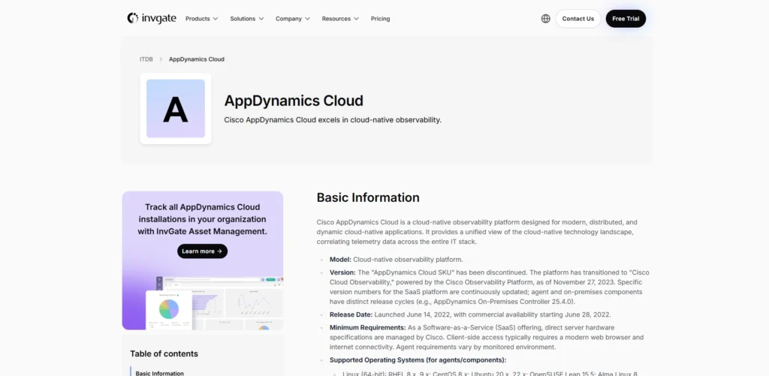Screen dimensions: 769x376
Task: Click the AppDynamics Cloud letter A logo tile
Action: [176, 109]
